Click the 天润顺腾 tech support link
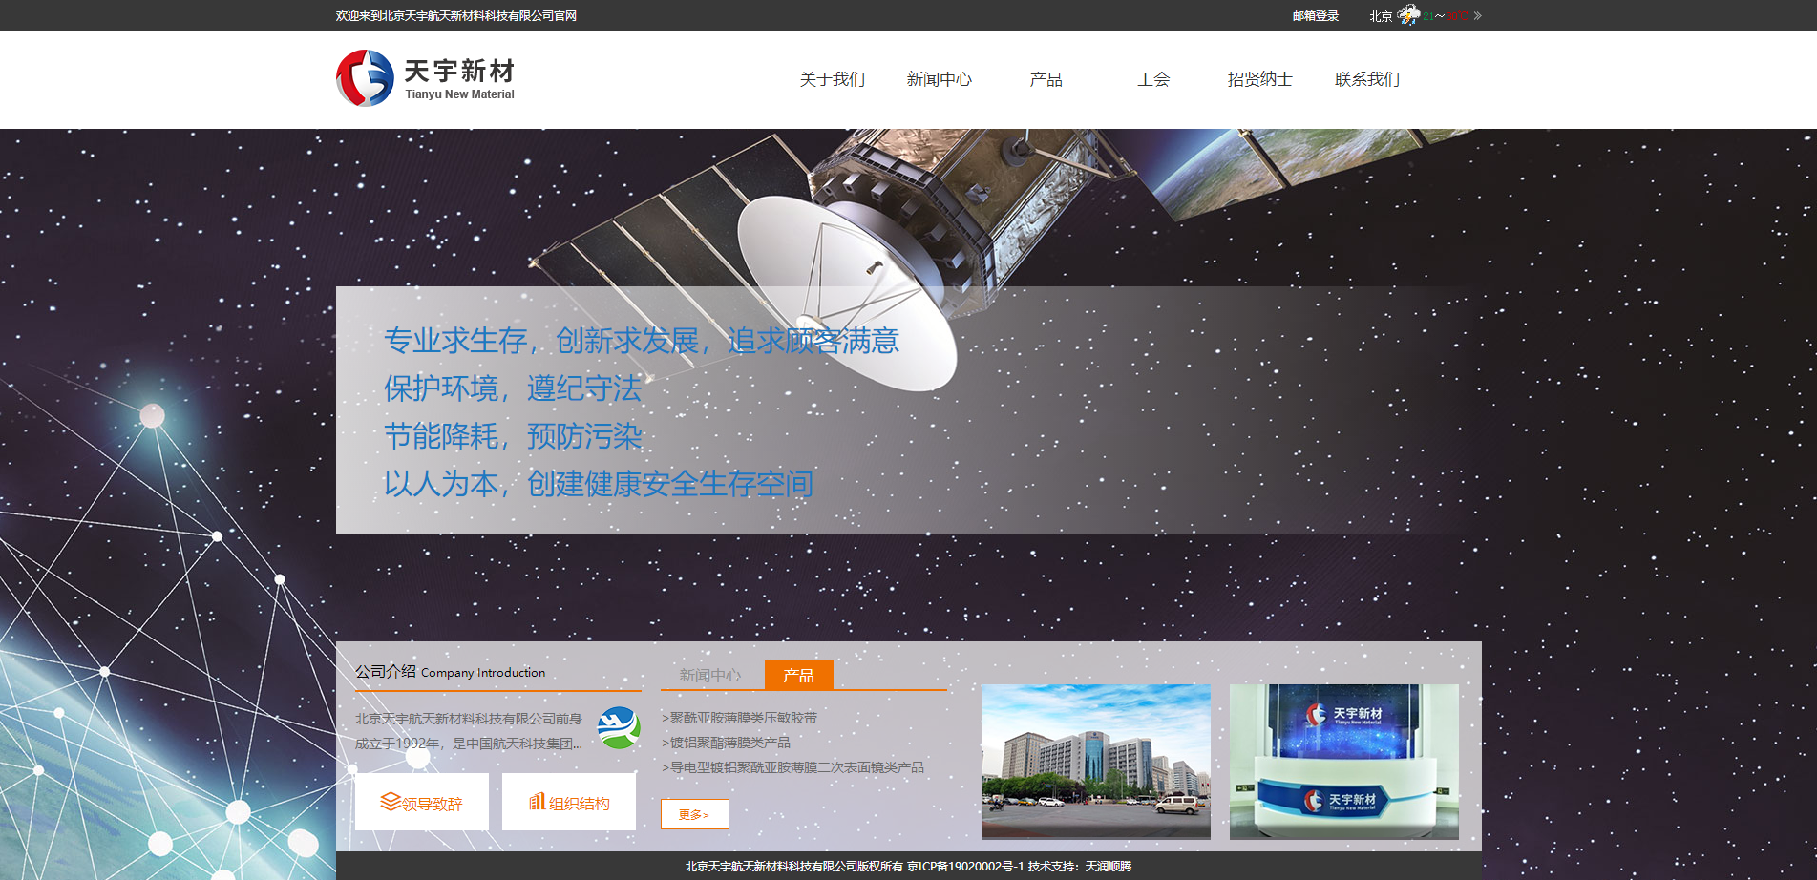Viewport: 1817px width, 880px height. [1109, 867]
